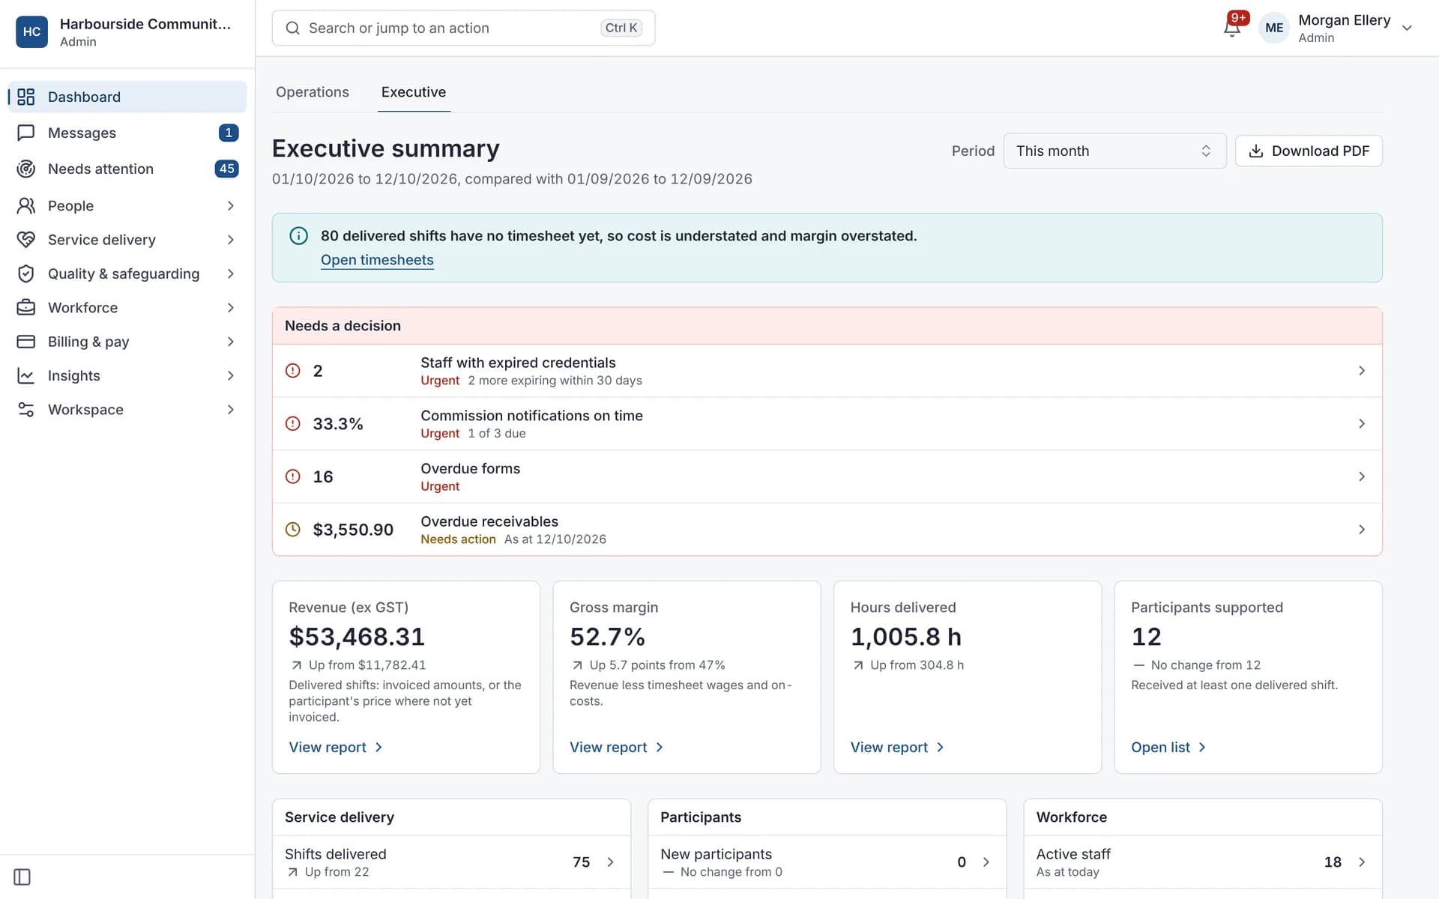Click the search or jump to action field

tap(463, 28)
